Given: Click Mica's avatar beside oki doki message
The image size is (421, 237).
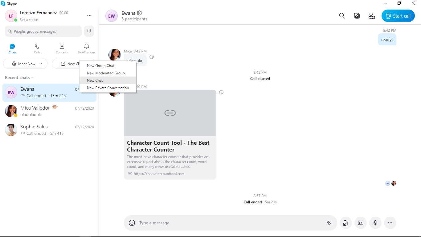Looking at the screenshot, I should point(115,55).
